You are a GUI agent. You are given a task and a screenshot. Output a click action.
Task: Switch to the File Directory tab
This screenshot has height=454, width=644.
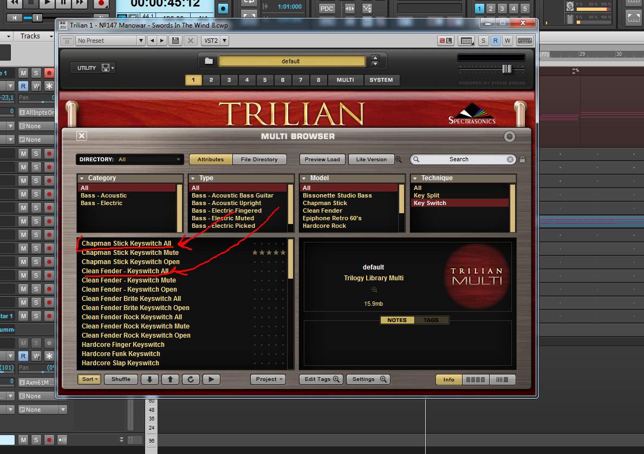pyautogui.click(x=259, y=159)
